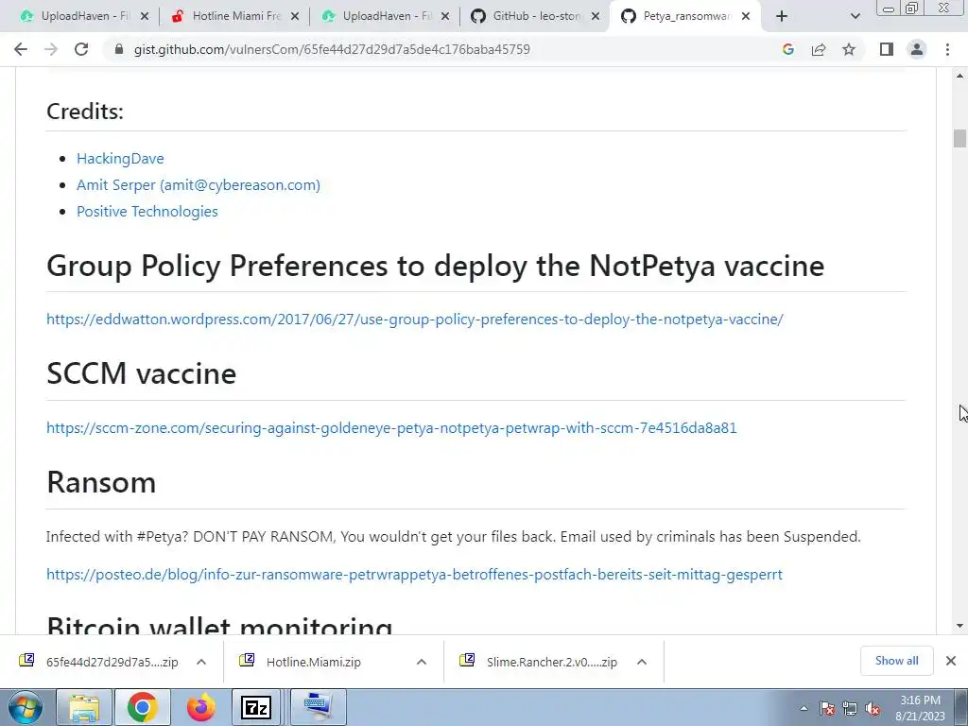Click the Action Center flag icon
Image resolution: width=968 pixels, height=726 pixels.
[827, 709]
